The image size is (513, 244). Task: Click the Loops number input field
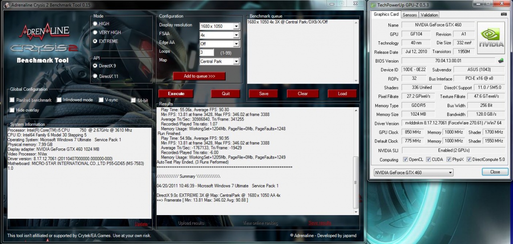click(207, 53)
